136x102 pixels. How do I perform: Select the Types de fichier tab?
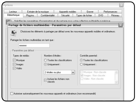84,15
